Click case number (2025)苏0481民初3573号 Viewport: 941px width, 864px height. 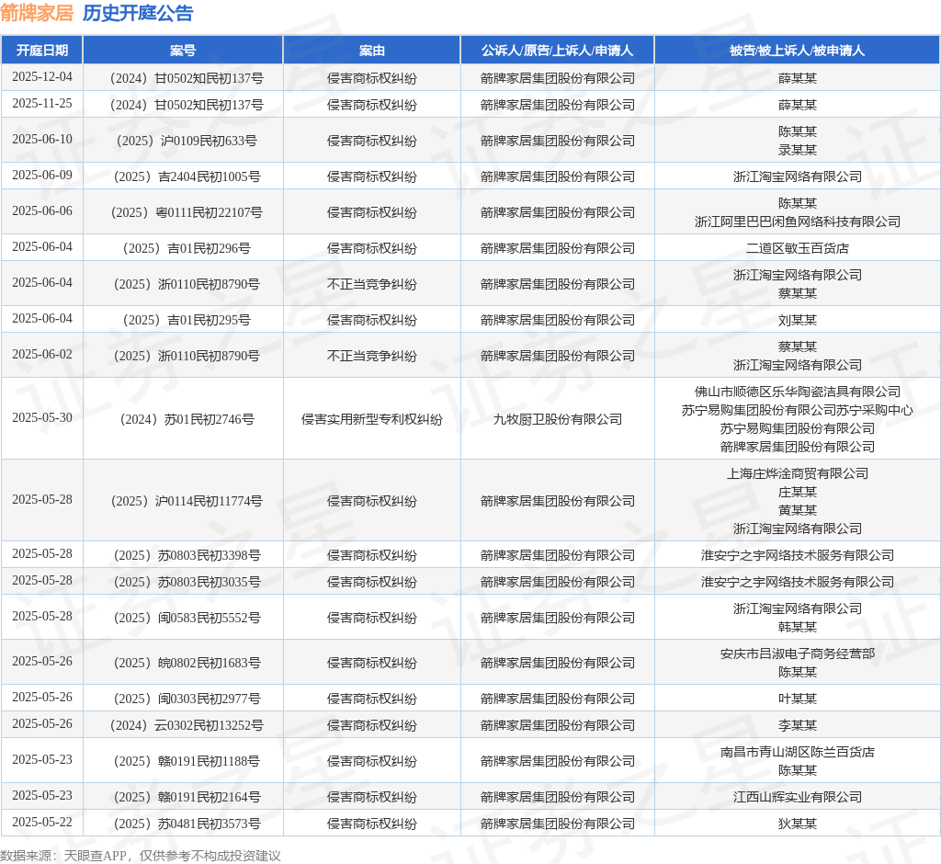coord(187,824)
